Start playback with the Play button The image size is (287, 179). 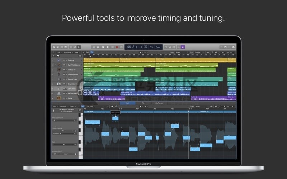(108, 47)
